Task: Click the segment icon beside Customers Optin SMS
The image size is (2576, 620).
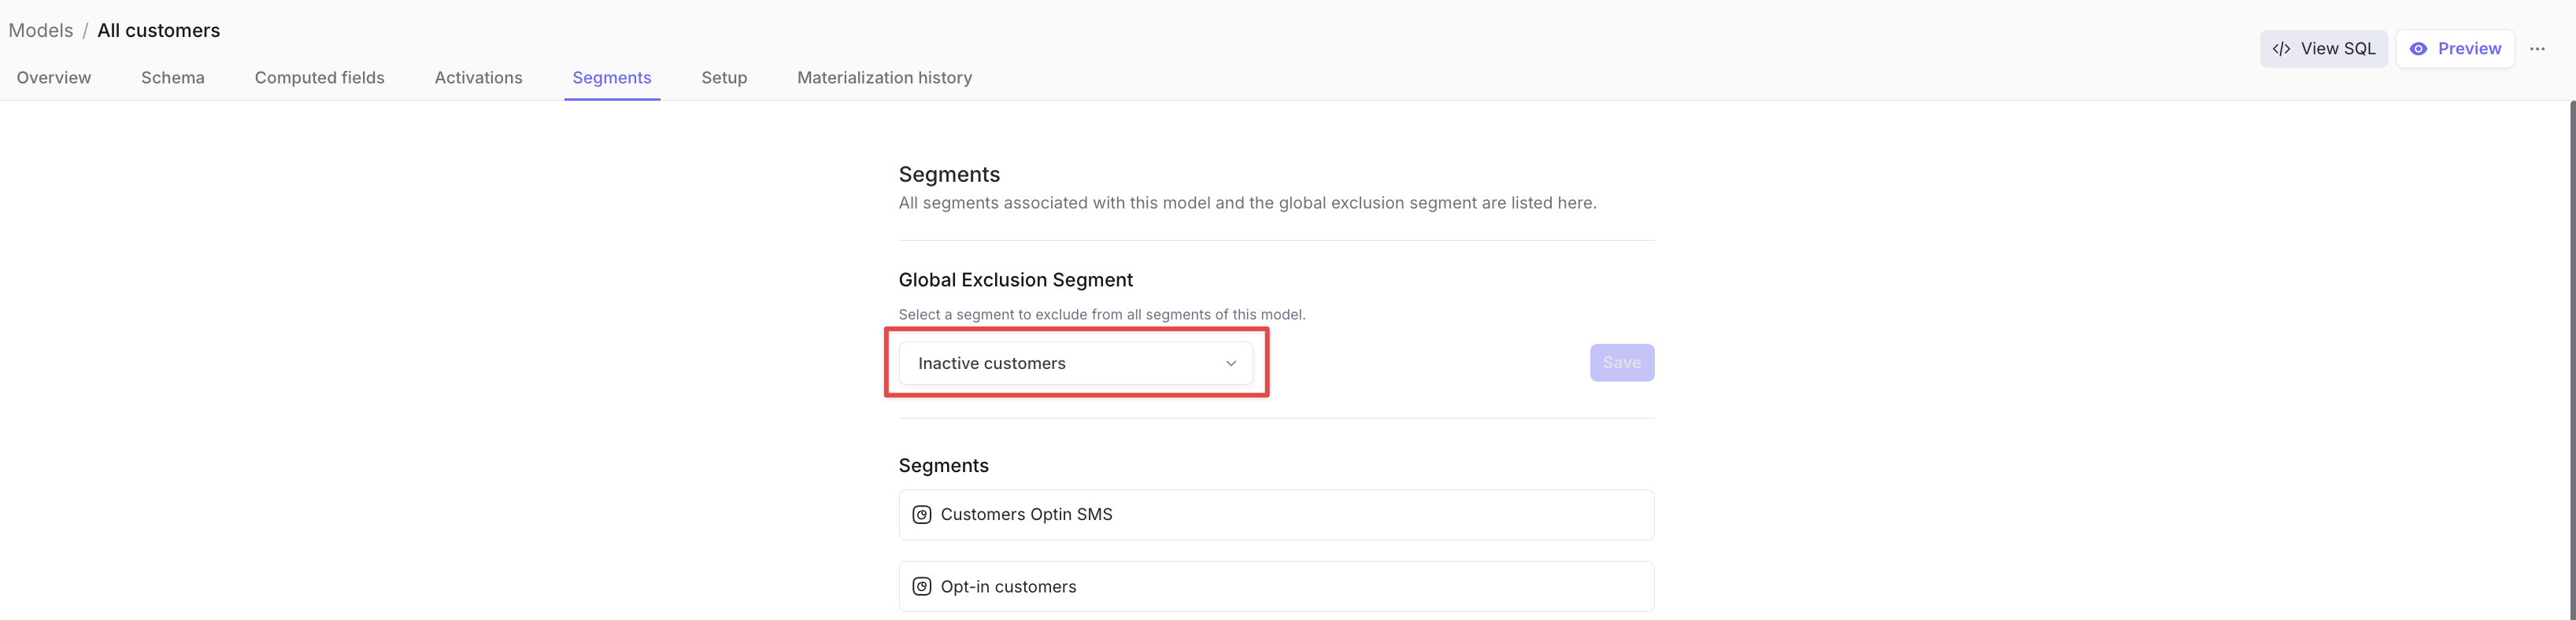Action: click(922, 515)
